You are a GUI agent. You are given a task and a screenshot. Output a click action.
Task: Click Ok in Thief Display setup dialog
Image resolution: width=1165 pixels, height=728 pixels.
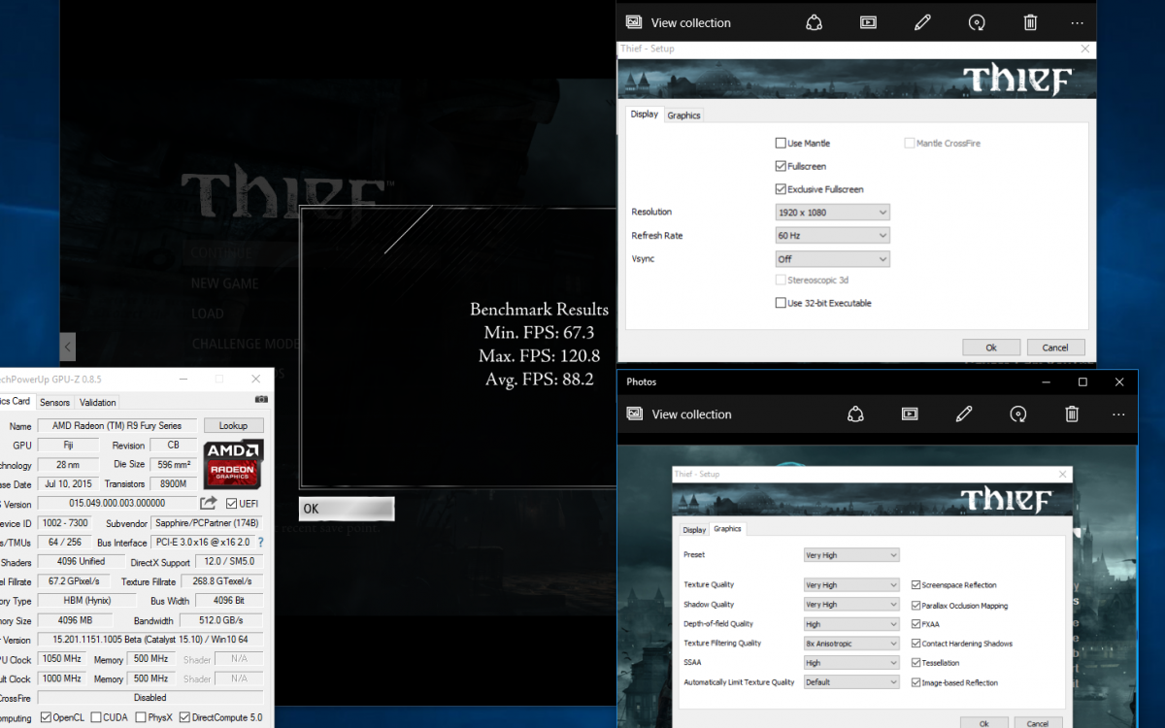coord(991,347)
